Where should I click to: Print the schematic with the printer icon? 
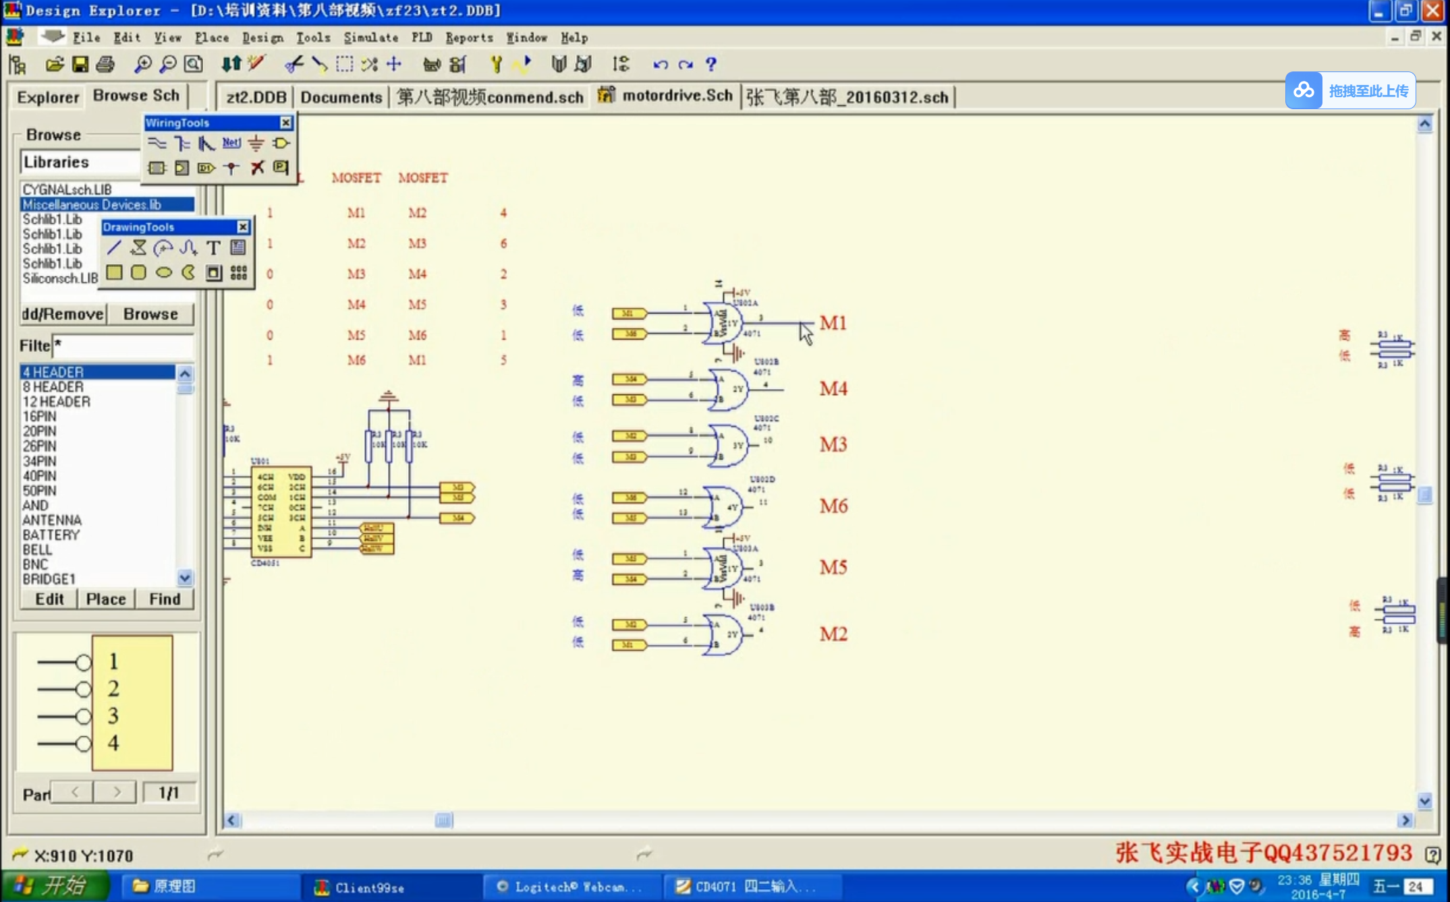click(x=105, y=65)
